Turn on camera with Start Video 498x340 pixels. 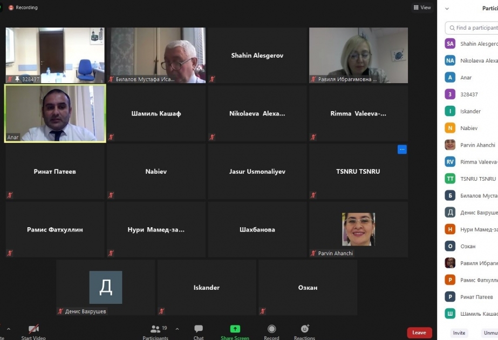33,332
